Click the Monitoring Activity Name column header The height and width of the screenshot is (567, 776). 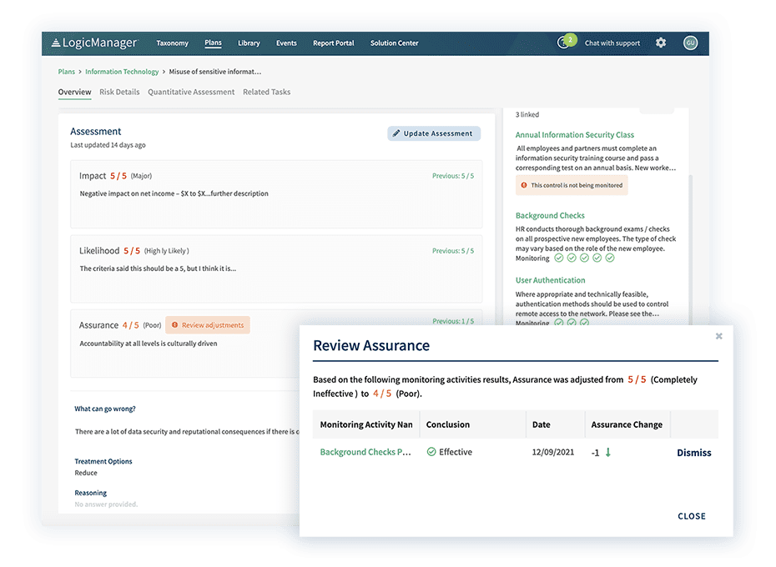(366, 424)
